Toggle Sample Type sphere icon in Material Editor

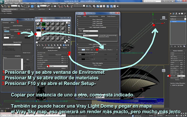pos(69,23)
